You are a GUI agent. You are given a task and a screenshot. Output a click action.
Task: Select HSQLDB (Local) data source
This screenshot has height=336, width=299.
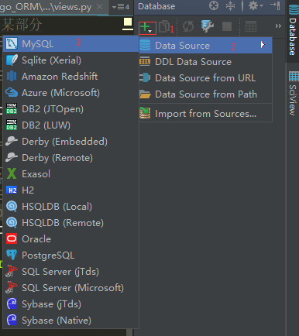71,207
